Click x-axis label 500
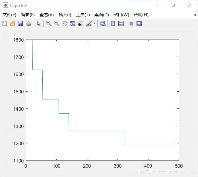The width and height of the screenshot is (198, 177). 179,166
